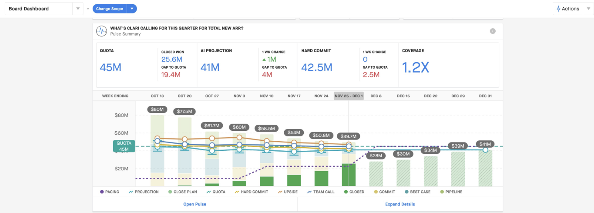
Task: Click the $54M bar label
Action: [294, 132]
